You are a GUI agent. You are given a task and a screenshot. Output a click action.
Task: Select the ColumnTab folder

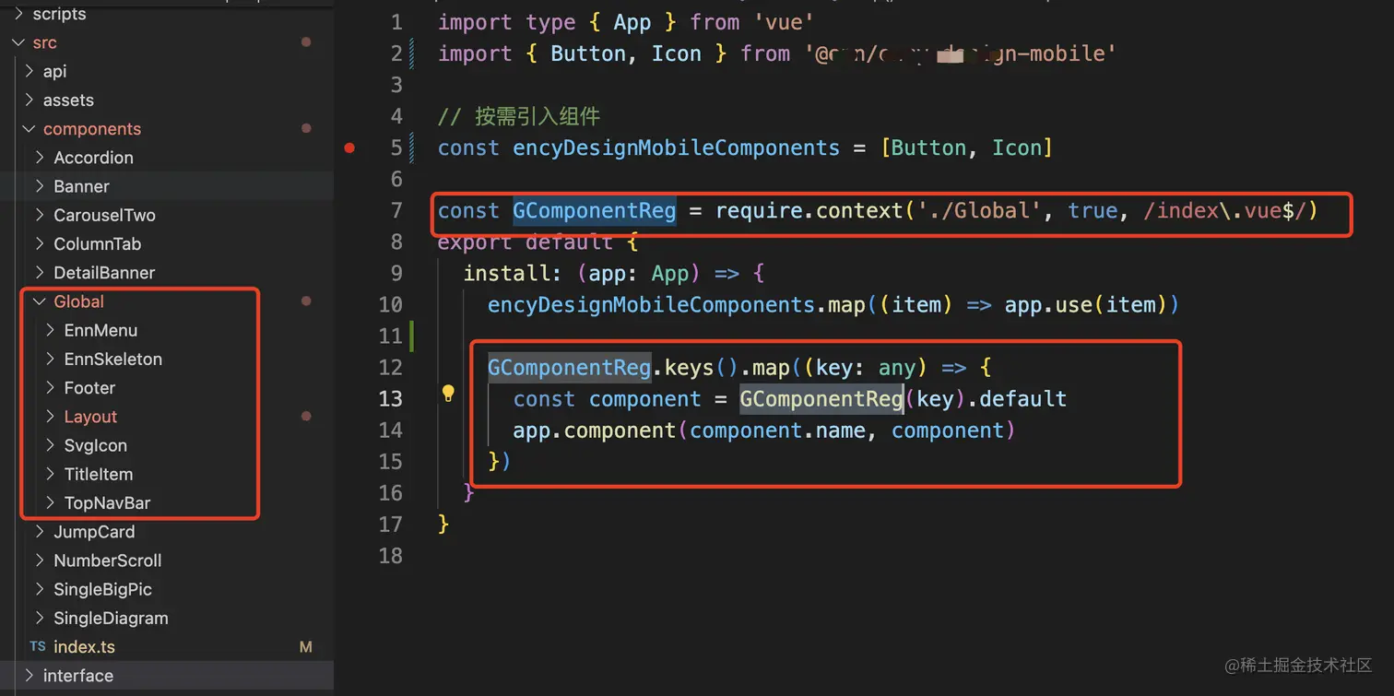[x=97, y=244]
